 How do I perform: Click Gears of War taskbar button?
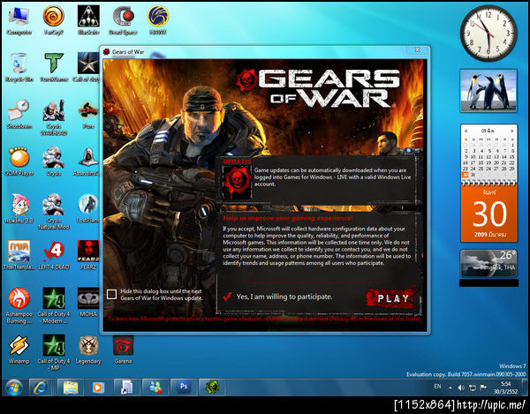(212, 388)
